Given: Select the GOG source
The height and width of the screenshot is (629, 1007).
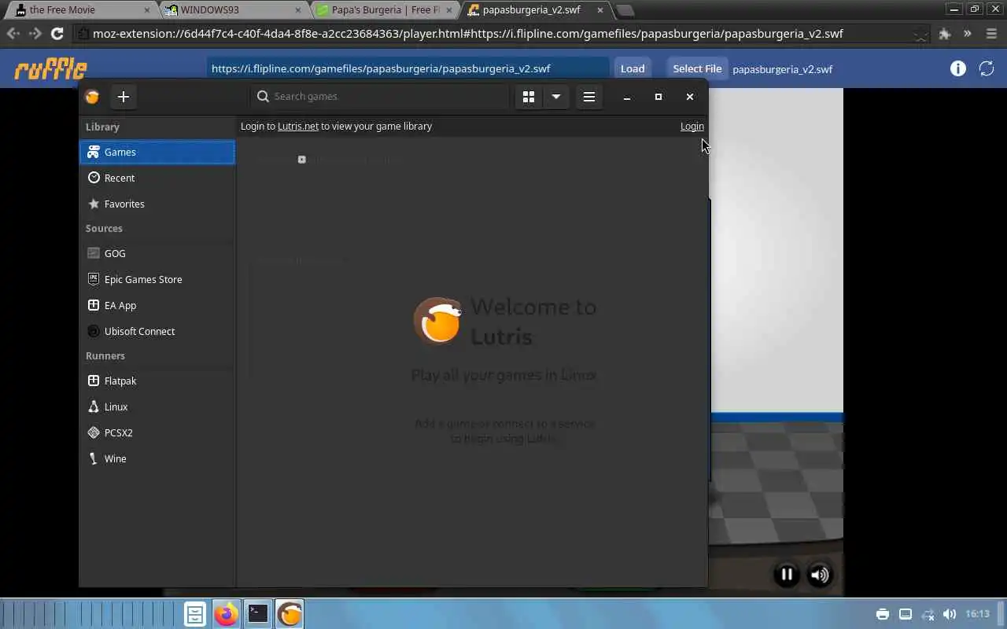Looking at the screenshot, I should click(x=157, y=253).
